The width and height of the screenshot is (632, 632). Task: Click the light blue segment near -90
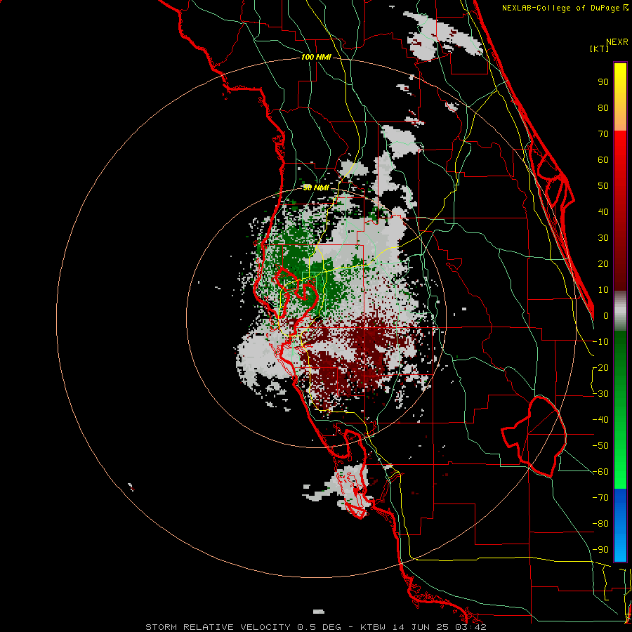pyautogui.click(x=620, y=548)
